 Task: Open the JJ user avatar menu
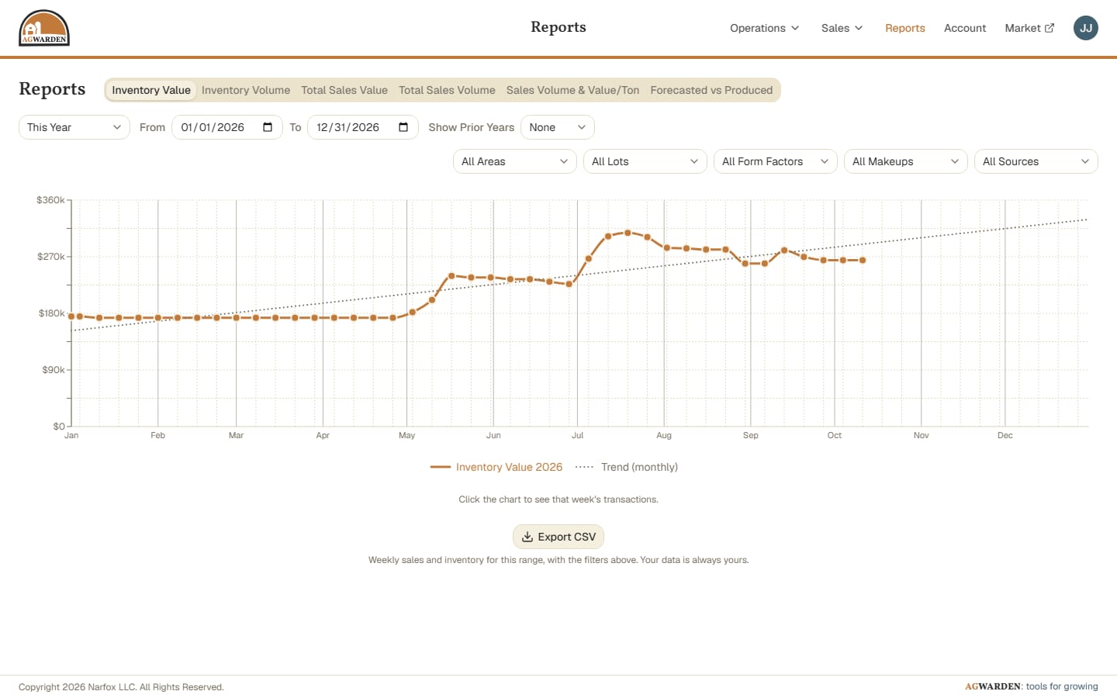[1086, 28]
